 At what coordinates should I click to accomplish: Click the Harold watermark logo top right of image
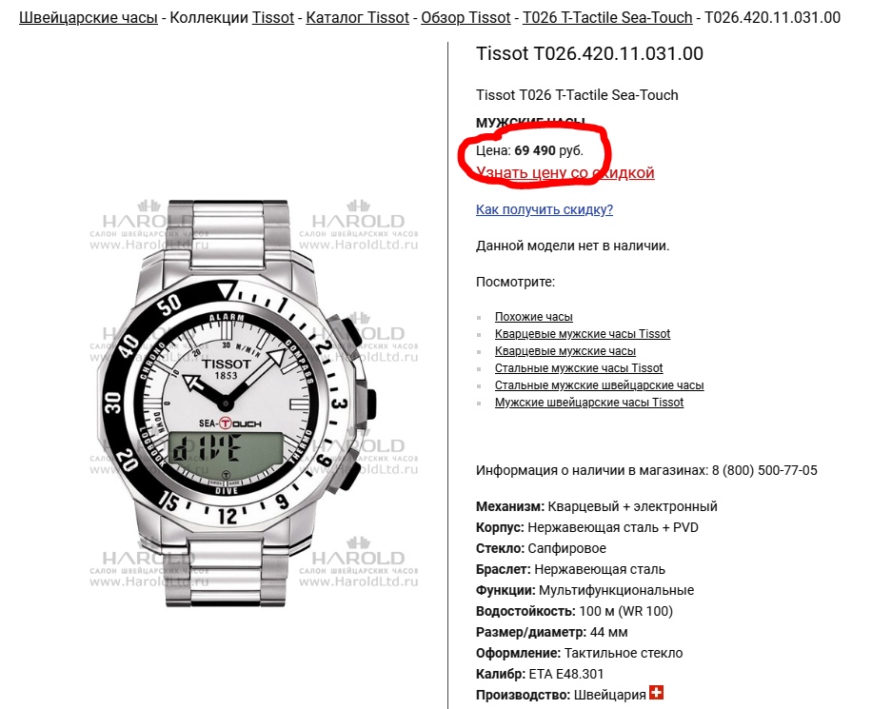359,226
